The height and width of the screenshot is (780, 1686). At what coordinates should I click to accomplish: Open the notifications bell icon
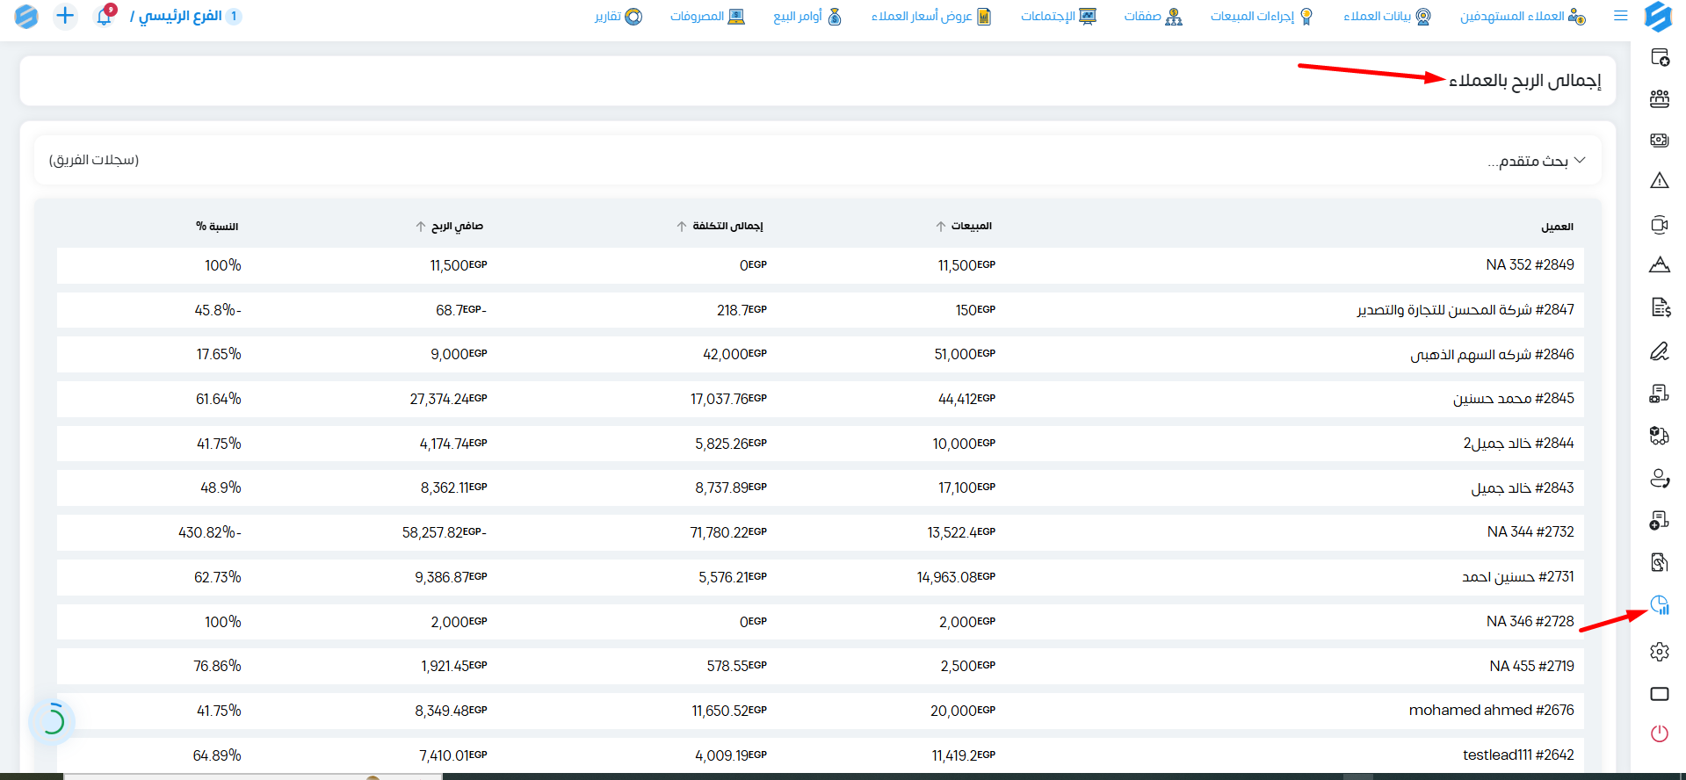click(104, 16)
